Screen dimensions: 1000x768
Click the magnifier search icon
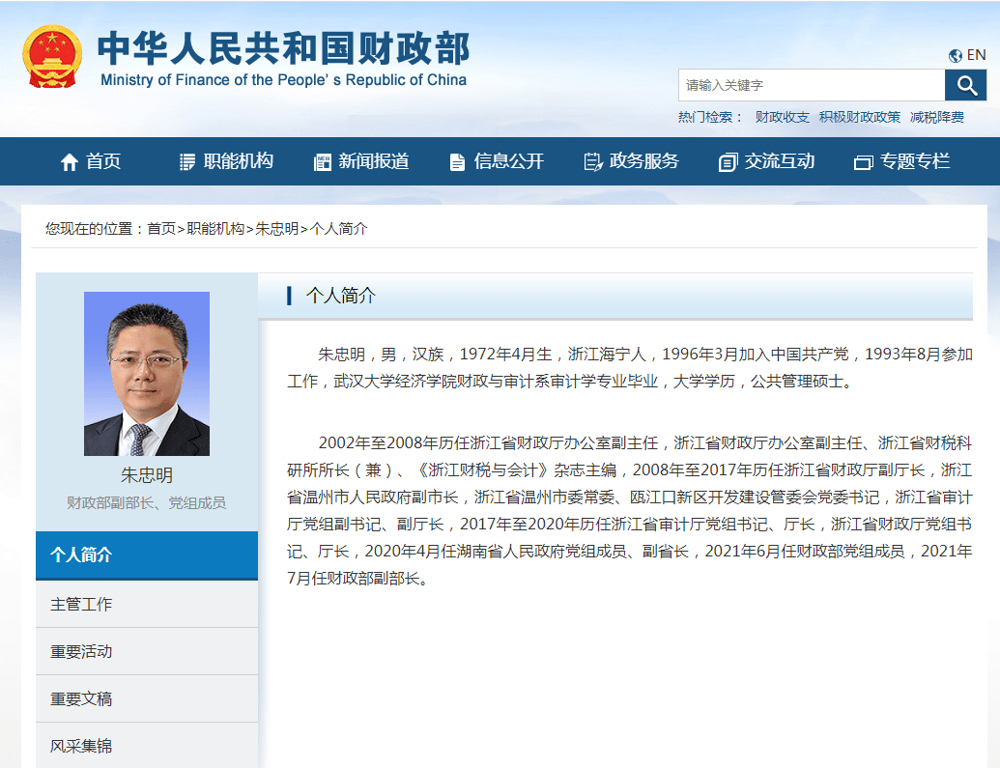click(965, 85)
